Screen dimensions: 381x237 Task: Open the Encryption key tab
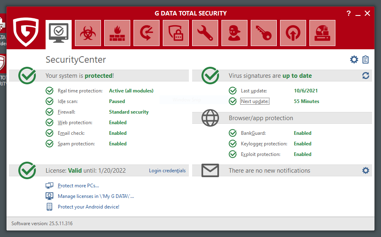point(264,33)
